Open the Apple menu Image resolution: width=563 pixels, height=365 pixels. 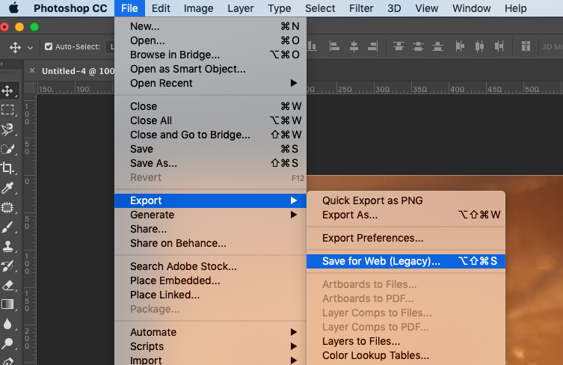click(13, 8)
